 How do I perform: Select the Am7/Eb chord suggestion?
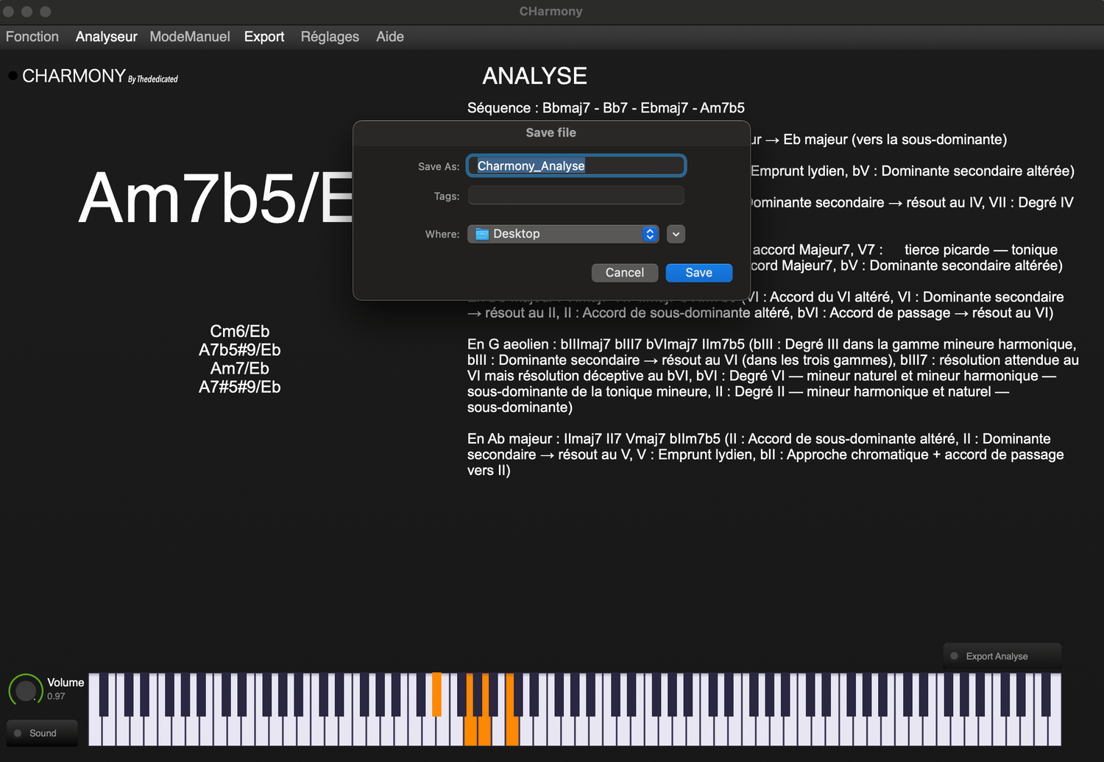240,368
